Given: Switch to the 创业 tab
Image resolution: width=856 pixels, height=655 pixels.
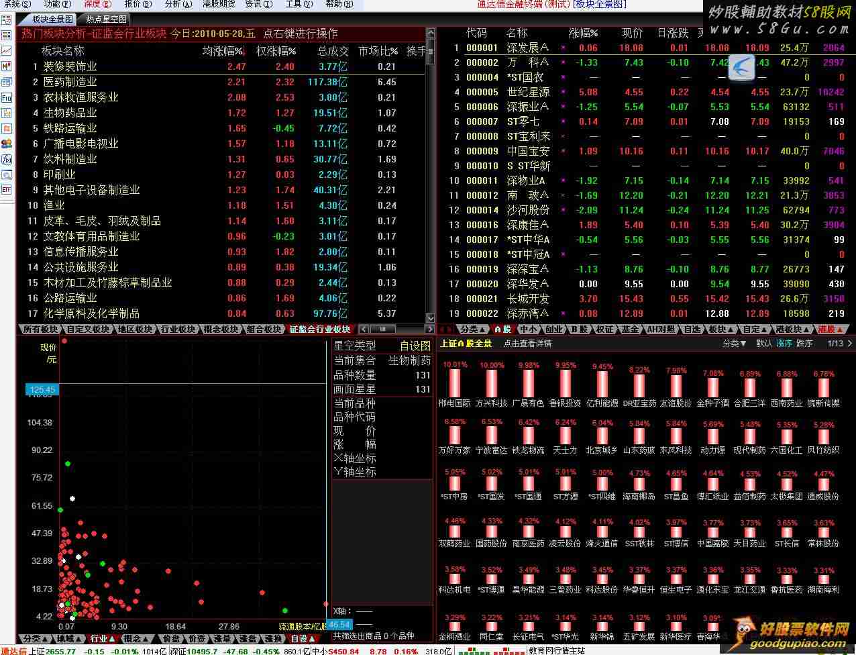Looking at the screenshot, I should 553,329.
